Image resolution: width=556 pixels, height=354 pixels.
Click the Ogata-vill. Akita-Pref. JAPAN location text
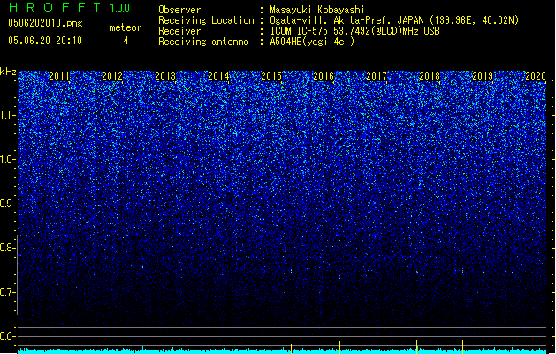[x=394, y=20]
